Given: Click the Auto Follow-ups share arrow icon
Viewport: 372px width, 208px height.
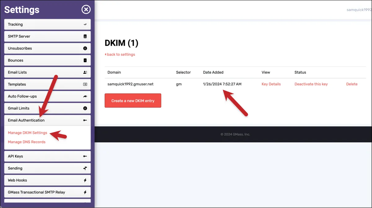Looking at the screenshot, I should [85, 97].
